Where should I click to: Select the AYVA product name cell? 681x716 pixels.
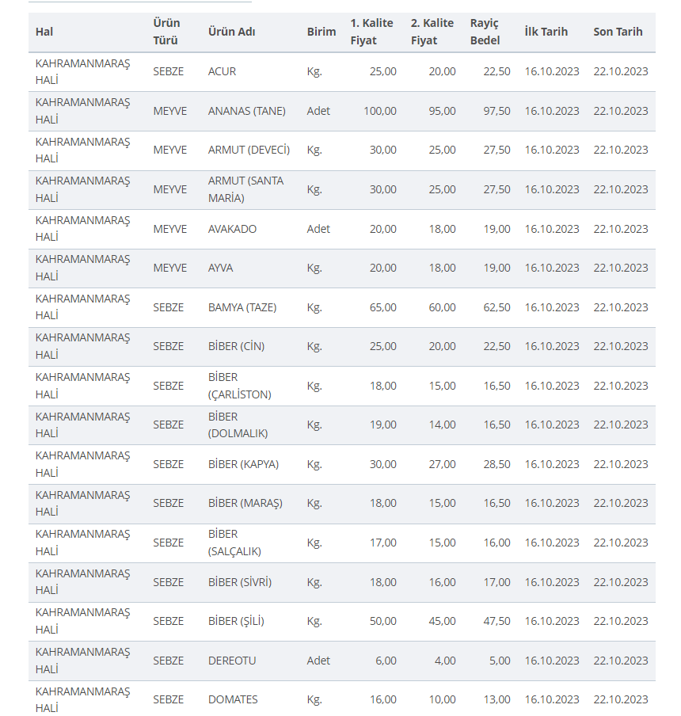pos(220,268)
